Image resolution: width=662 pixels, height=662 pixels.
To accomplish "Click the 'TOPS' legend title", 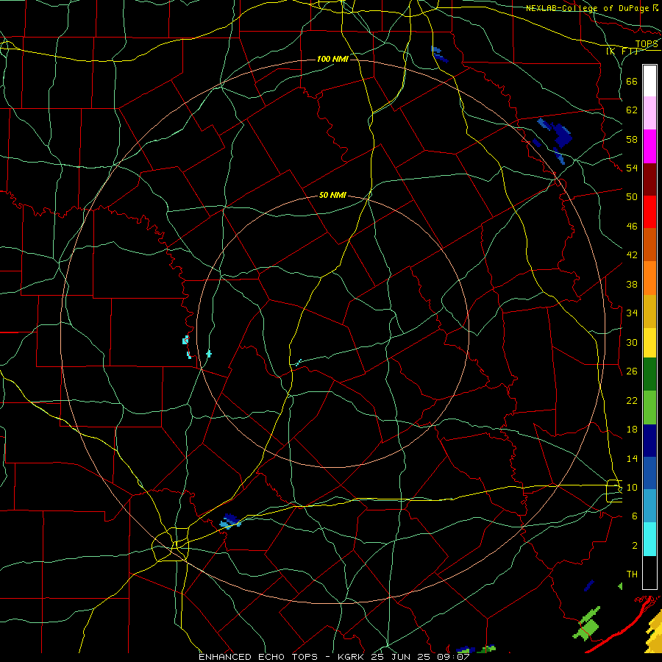I will (647, 44).
